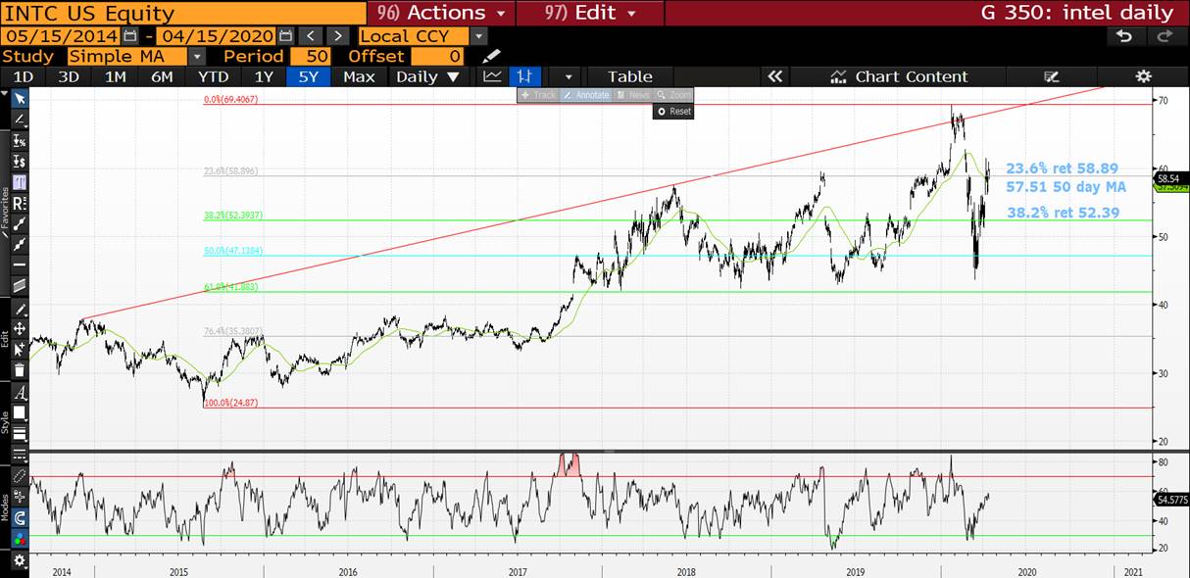Click the '23.6% ret 58.89' annotation
Screen dimensions: 1190x578
(x=1062, y=169)
